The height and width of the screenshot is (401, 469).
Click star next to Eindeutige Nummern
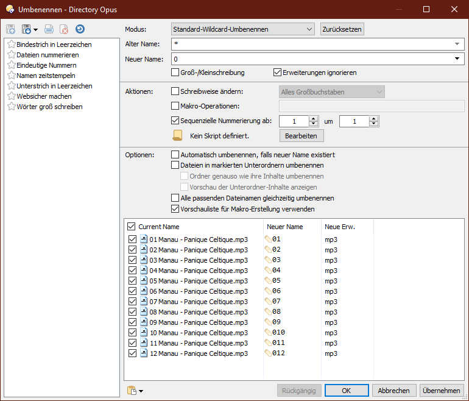pyautogui.click(x=12, y=65)
